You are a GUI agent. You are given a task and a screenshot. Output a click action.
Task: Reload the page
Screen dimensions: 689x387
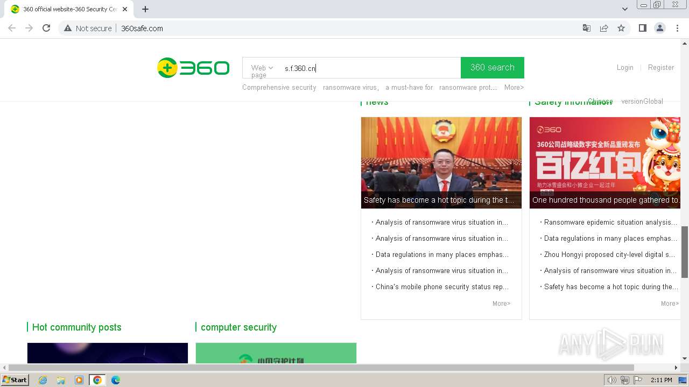(46, 28)
